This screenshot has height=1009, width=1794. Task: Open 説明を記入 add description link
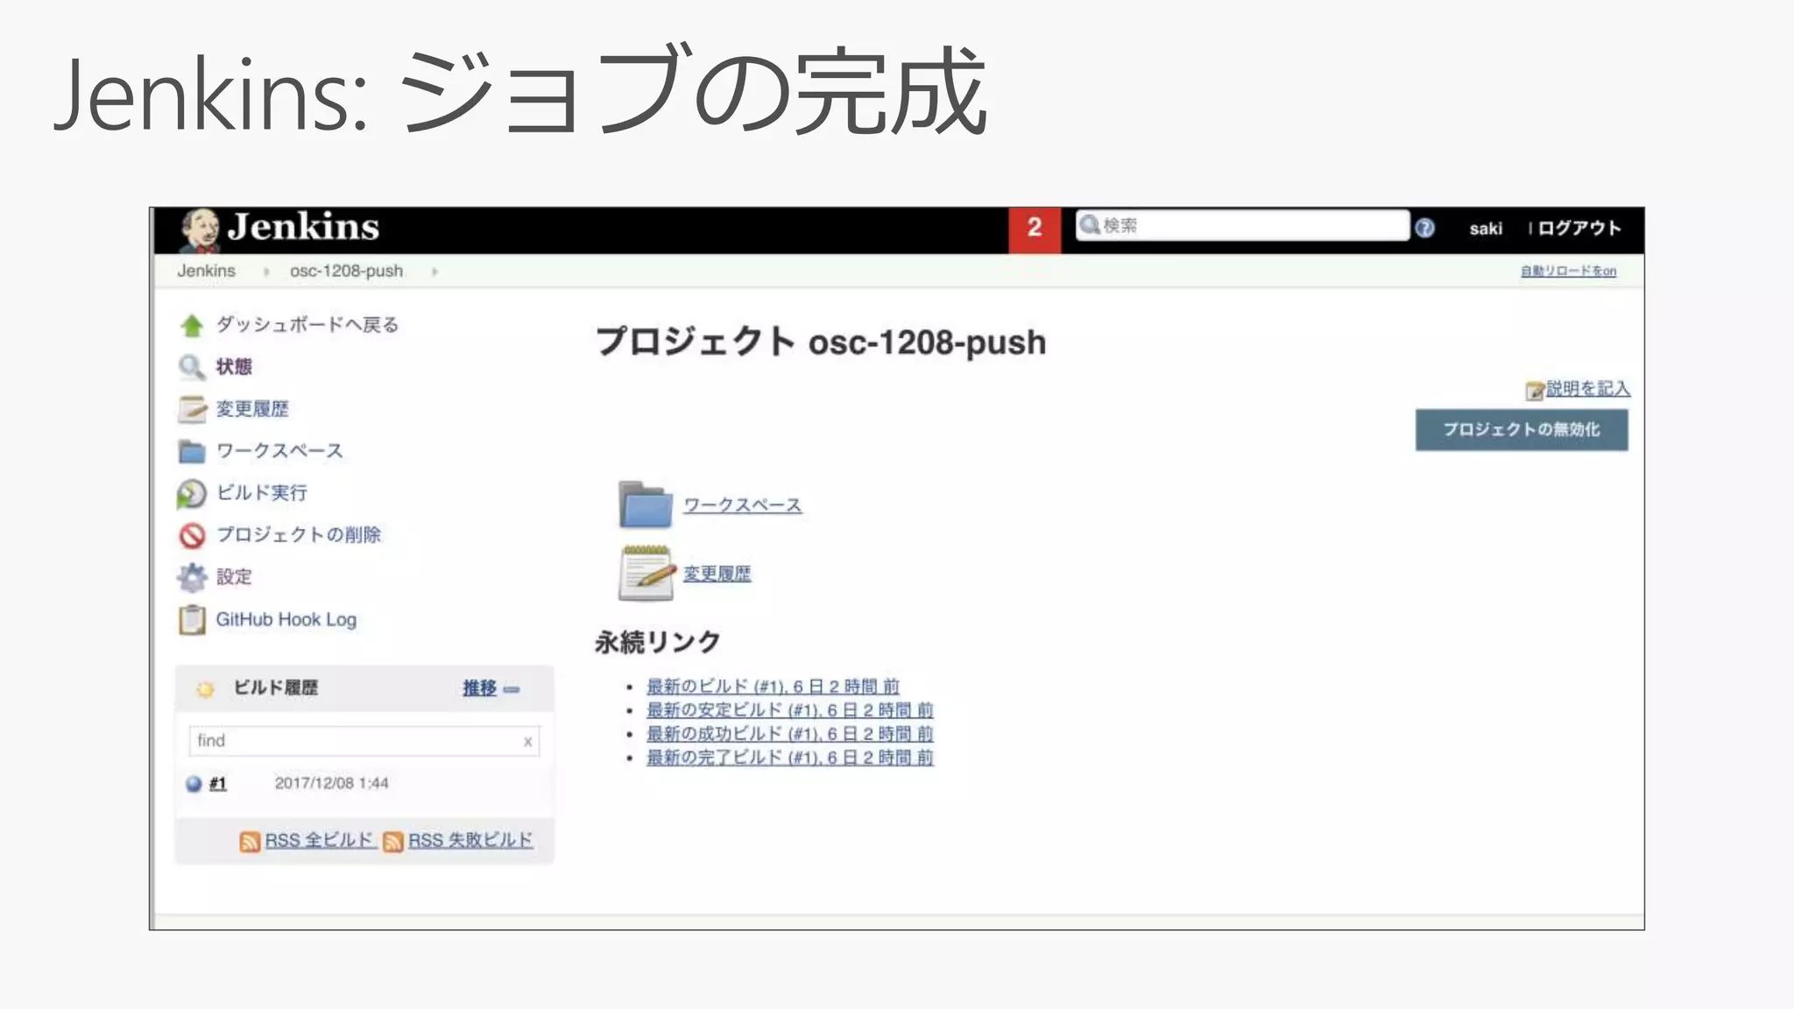1588,388
